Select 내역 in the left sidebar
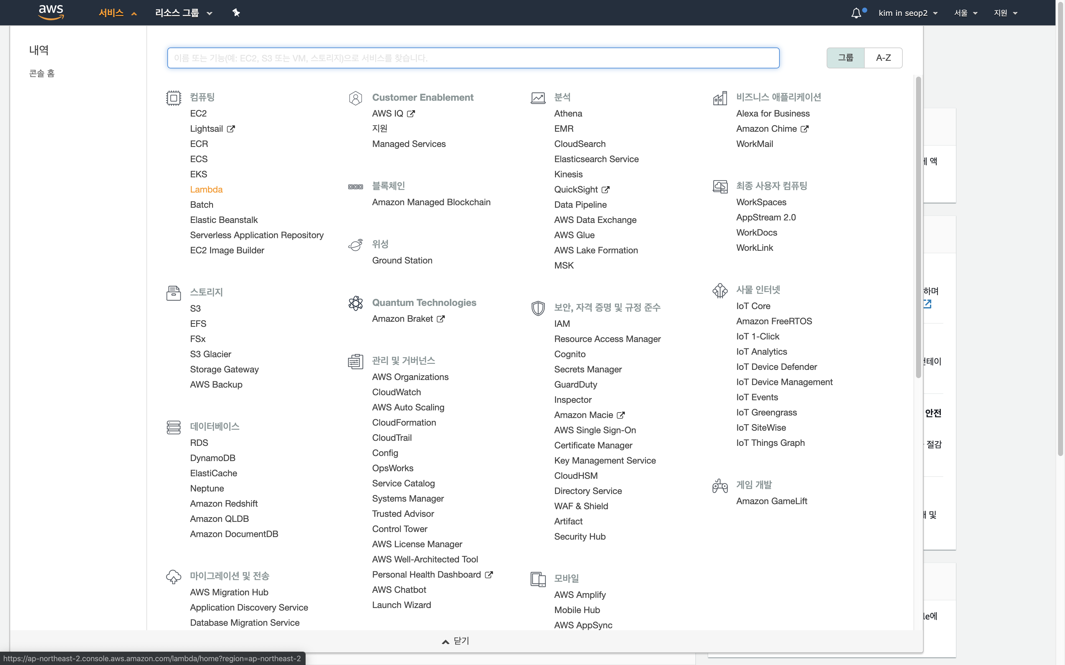The height and width of the screenshot is (665, 1065). tap(39, 50)
